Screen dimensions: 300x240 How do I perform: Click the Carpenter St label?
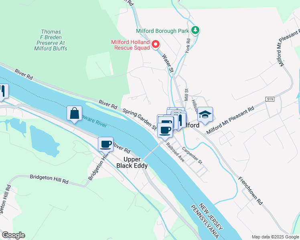[x=192, y=156]
